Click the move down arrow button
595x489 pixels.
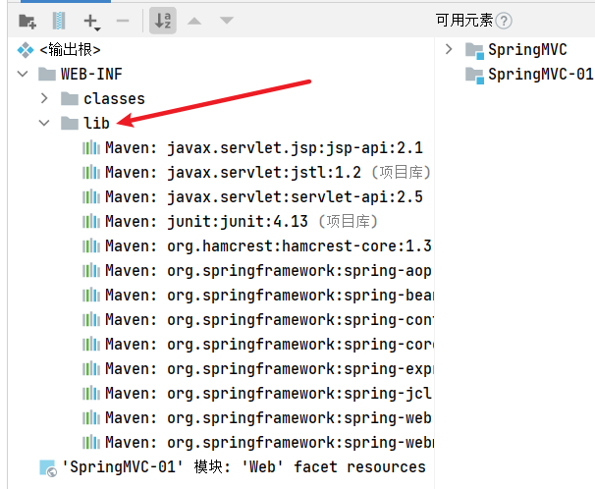point(227,21)
